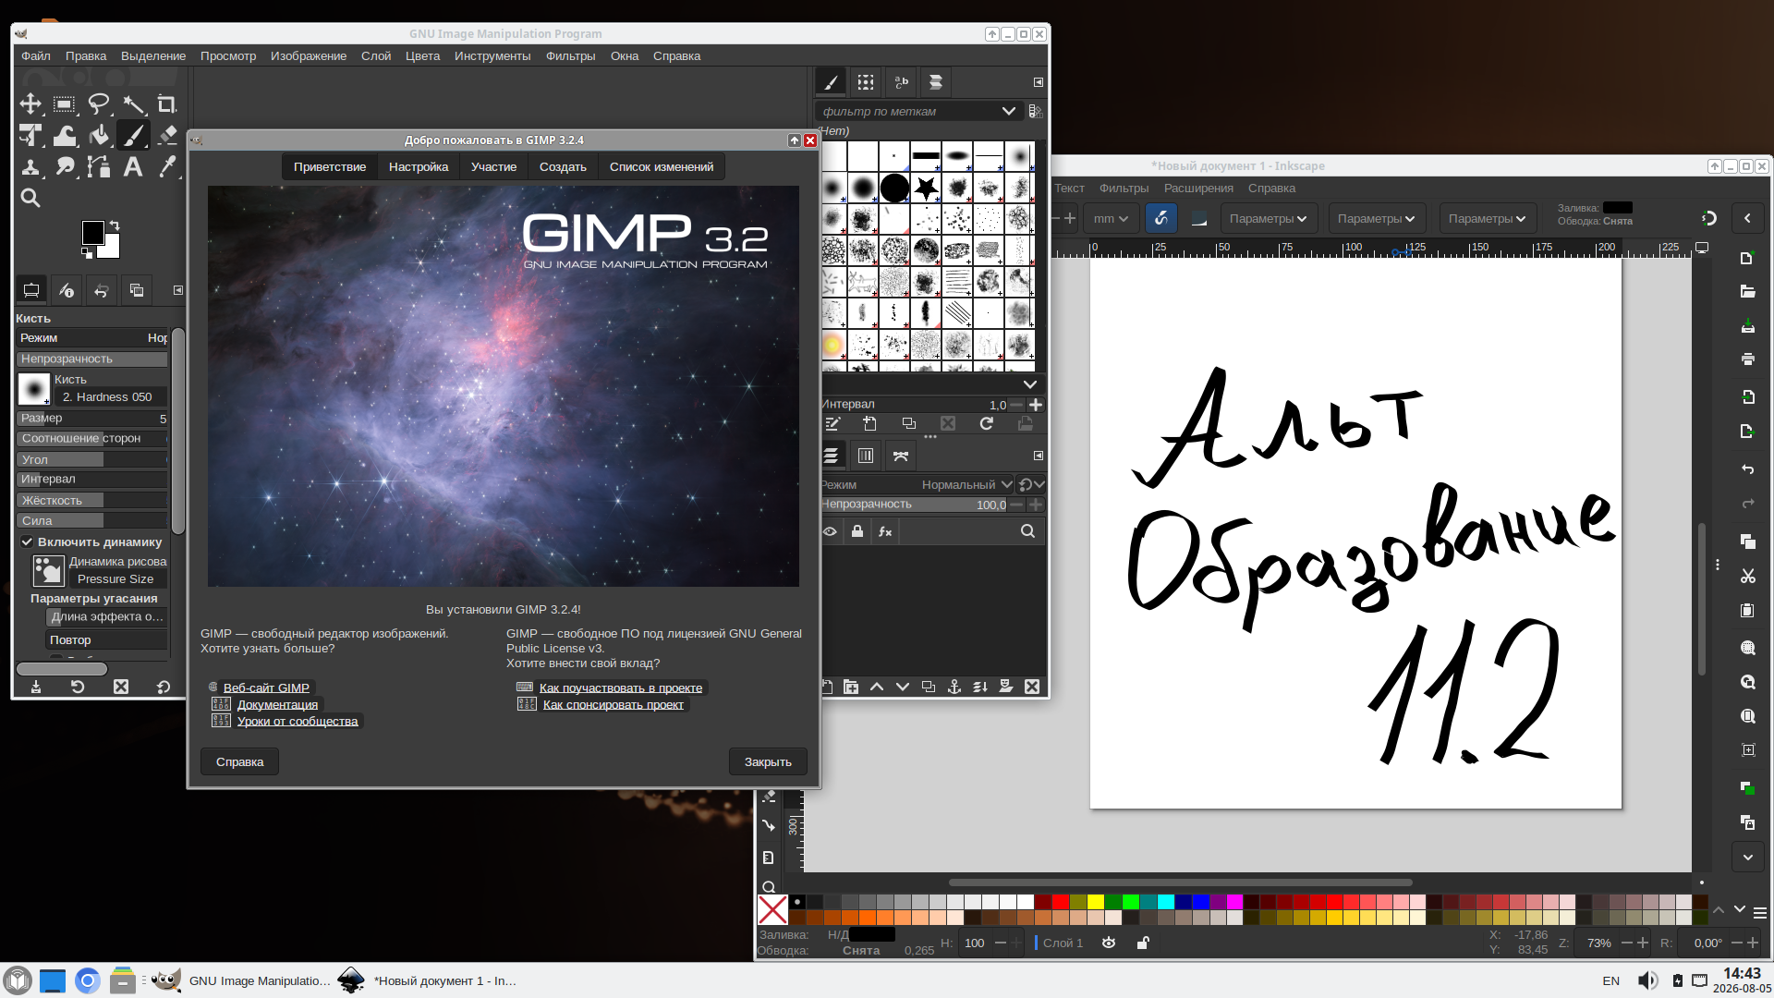The width and height of the screenshot is (1774, 998).
Task: Toggle layer lock in Inkscape status bar
Action: tap(1143, 943)
